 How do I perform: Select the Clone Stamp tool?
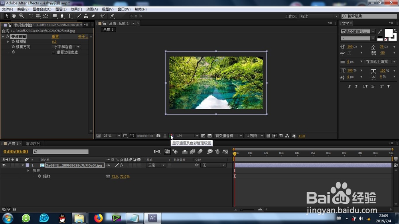(x=86, y=16)
